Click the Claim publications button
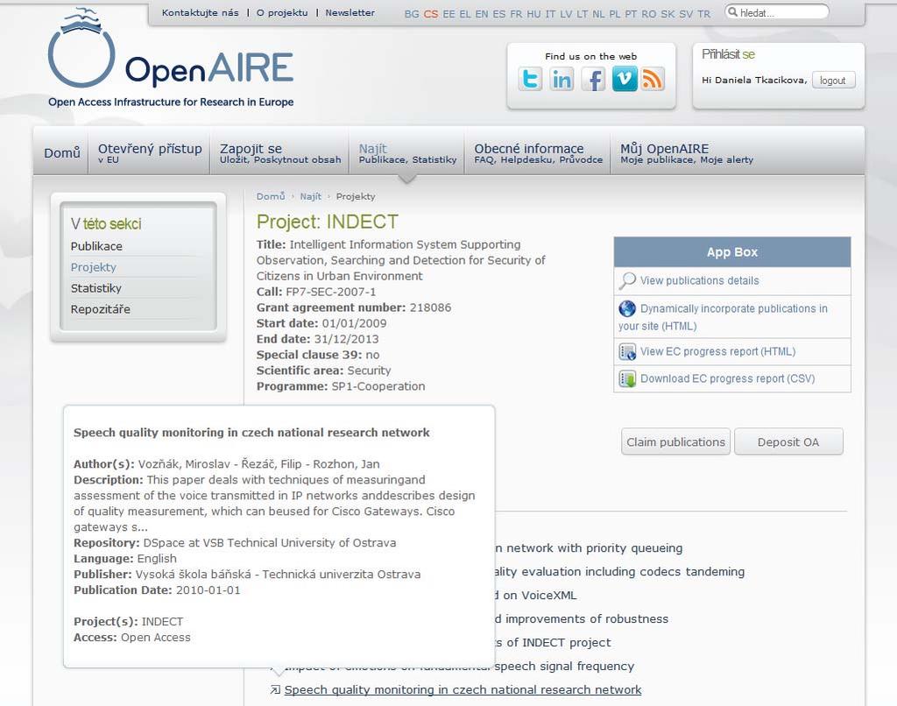This screenshot has width=897, height=706. tap(675, 441)
